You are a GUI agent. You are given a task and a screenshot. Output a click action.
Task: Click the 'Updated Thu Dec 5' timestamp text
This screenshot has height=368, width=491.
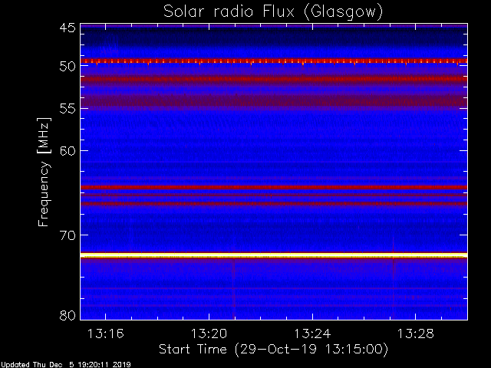(x=65, y=365)
